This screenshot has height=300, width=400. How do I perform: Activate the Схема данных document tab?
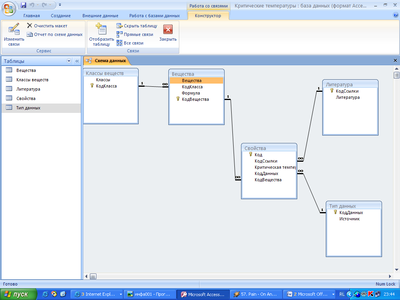point(106,61)
